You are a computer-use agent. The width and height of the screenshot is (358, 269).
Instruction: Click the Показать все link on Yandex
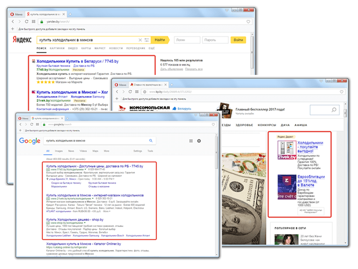pyautogui.click(x=194, y=69)
